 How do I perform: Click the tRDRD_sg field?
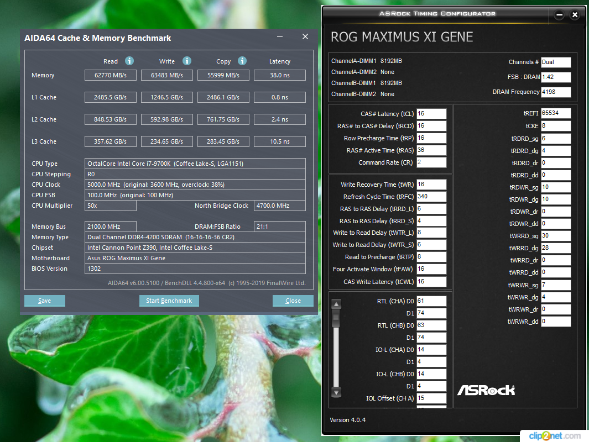click(556, 139)
